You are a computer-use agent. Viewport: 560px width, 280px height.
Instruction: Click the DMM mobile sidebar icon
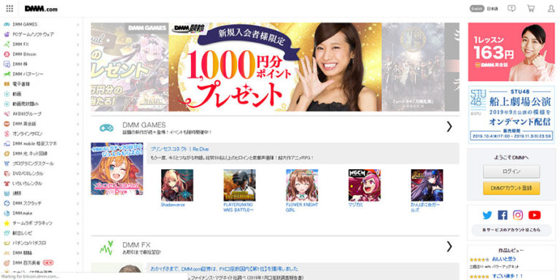7,144
